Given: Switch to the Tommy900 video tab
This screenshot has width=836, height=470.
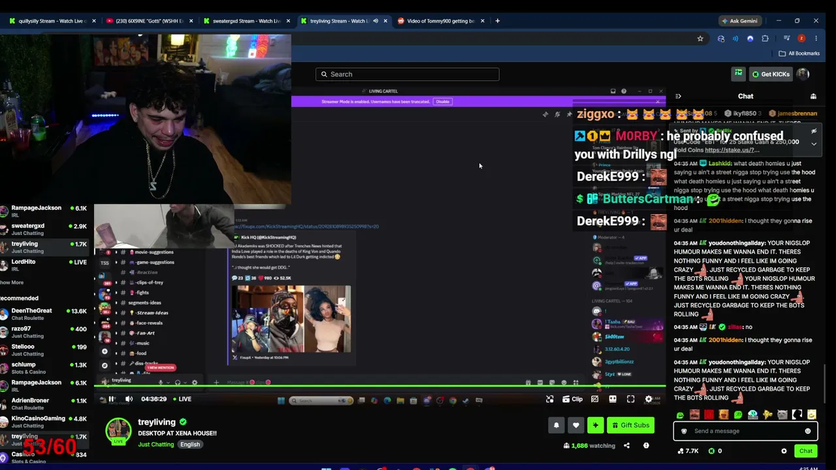Looking at the screenshot, I should click(x=442, y=21).
